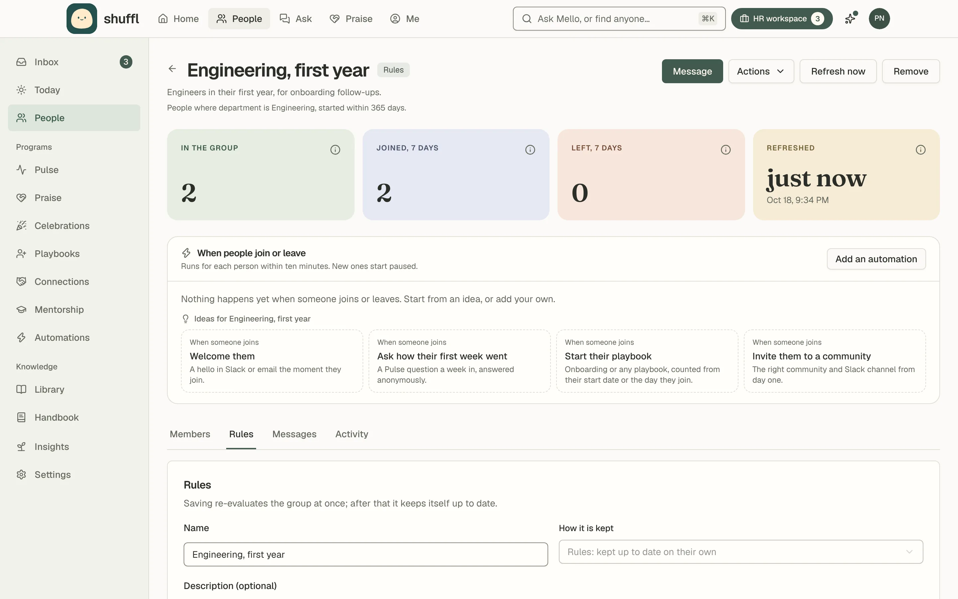This screenshot has height=599, width=958.
Task: Open the sparkle notifications icon
Action: [x=850, y=19]
